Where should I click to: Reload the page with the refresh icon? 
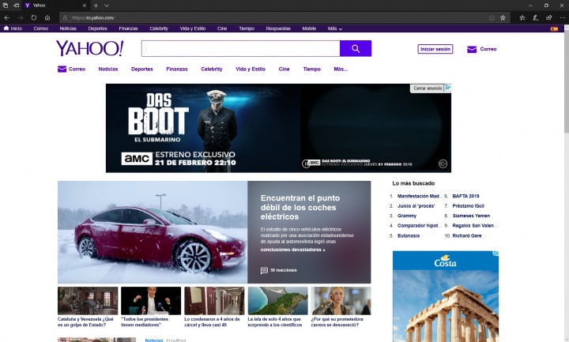click(34, 17)
